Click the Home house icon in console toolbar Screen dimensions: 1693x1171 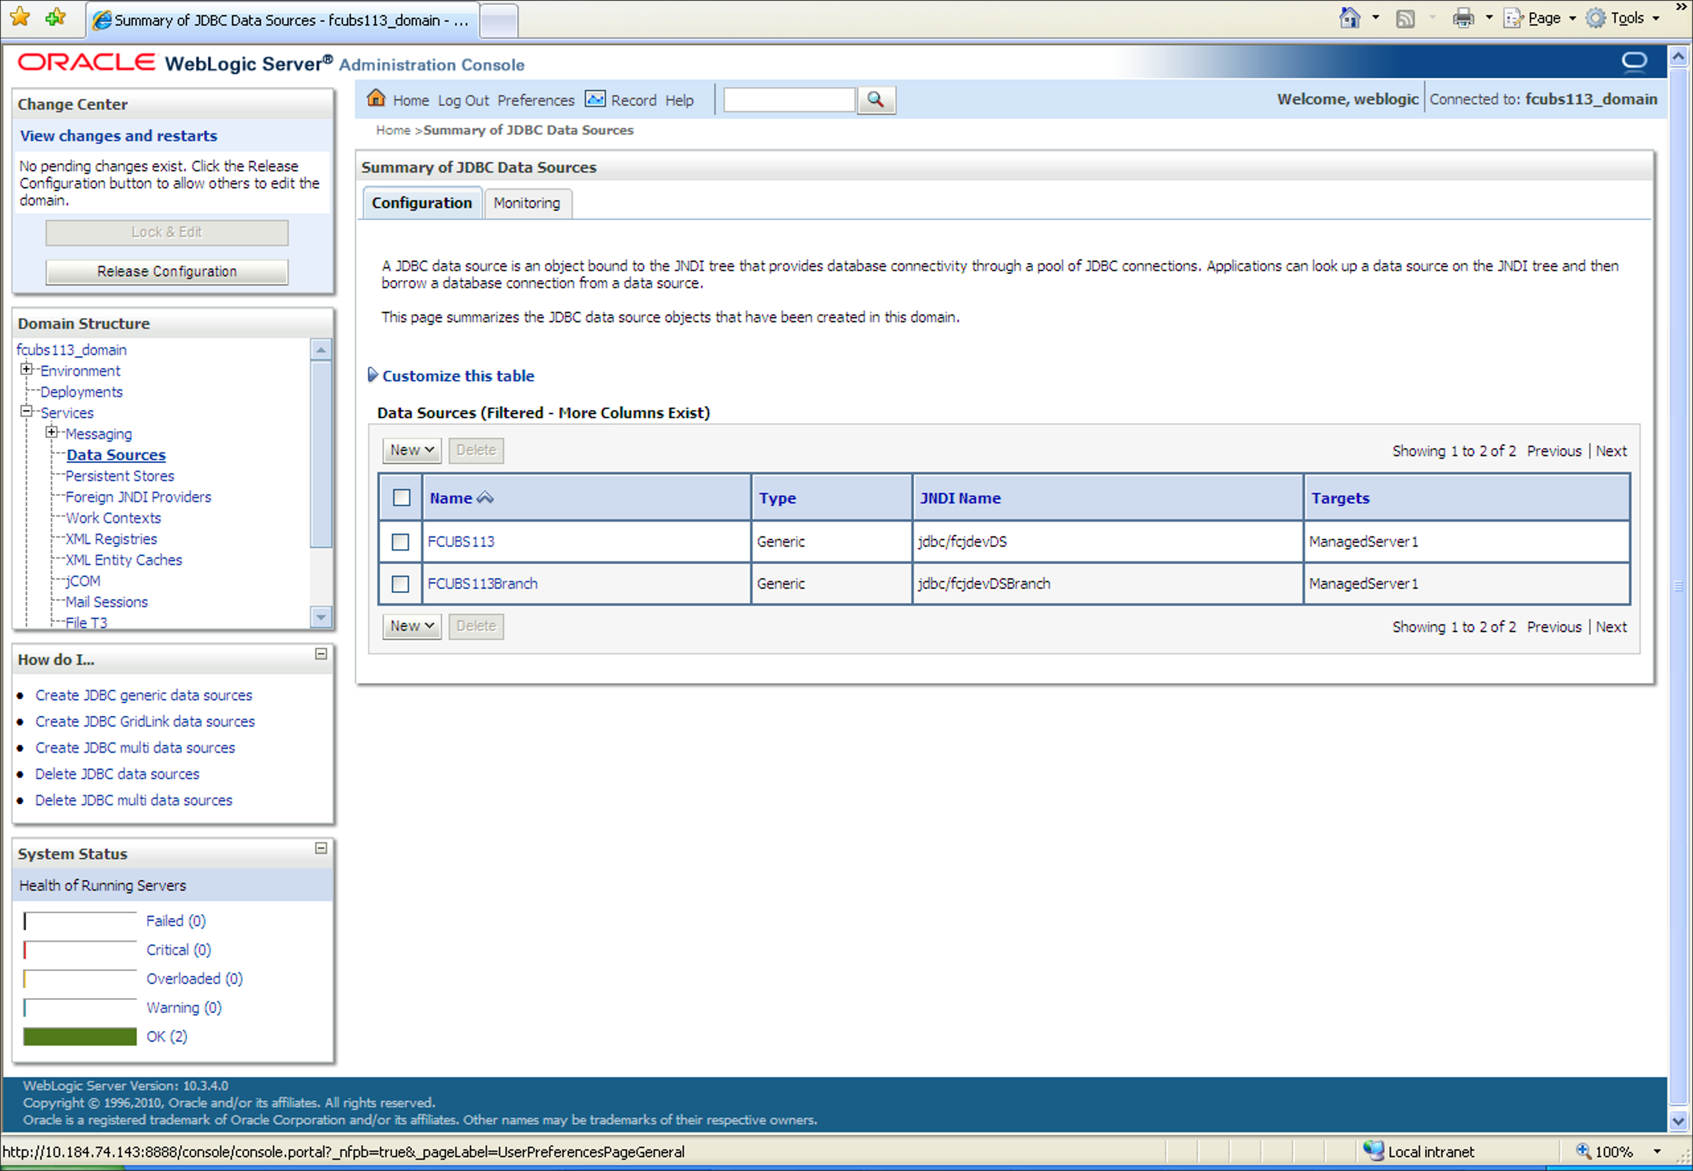coord(377,98)
